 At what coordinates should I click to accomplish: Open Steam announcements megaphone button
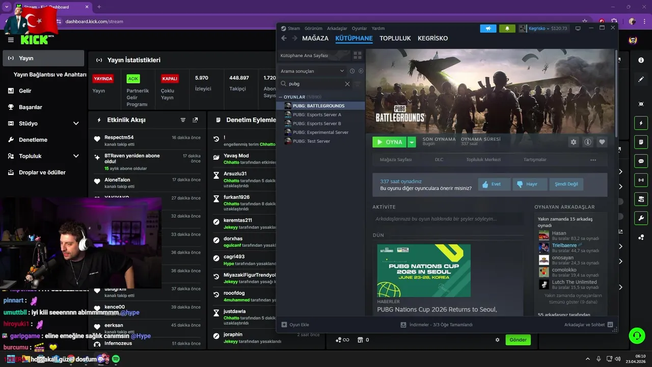488,29
